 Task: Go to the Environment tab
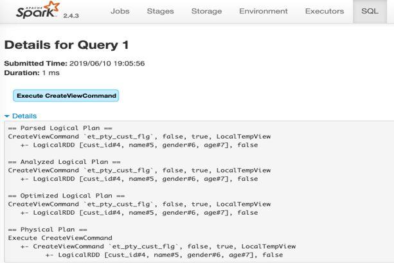(x=264, y=12)
